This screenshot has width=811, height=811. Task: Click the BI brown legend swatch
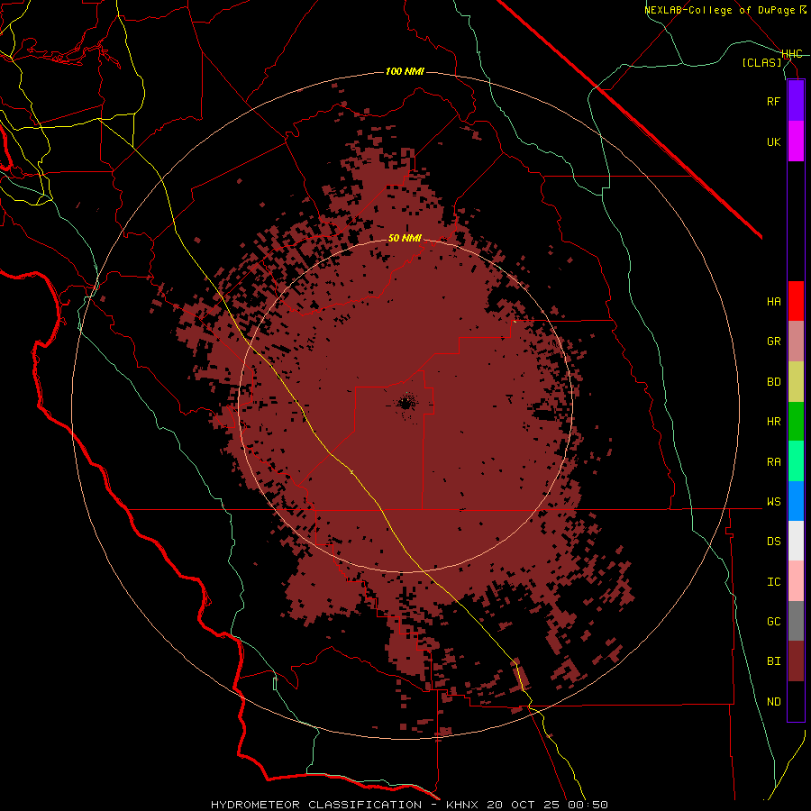[x=796, y=661]
